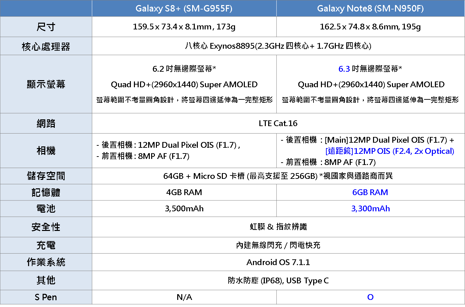Click the 3,500mAh battery cell
The image size is (465, 307).
(x=184, y=209)
